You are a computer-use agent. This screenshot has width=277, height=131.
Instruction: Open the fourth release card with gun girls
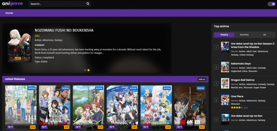pyautogui.click(x=122, y=108)
